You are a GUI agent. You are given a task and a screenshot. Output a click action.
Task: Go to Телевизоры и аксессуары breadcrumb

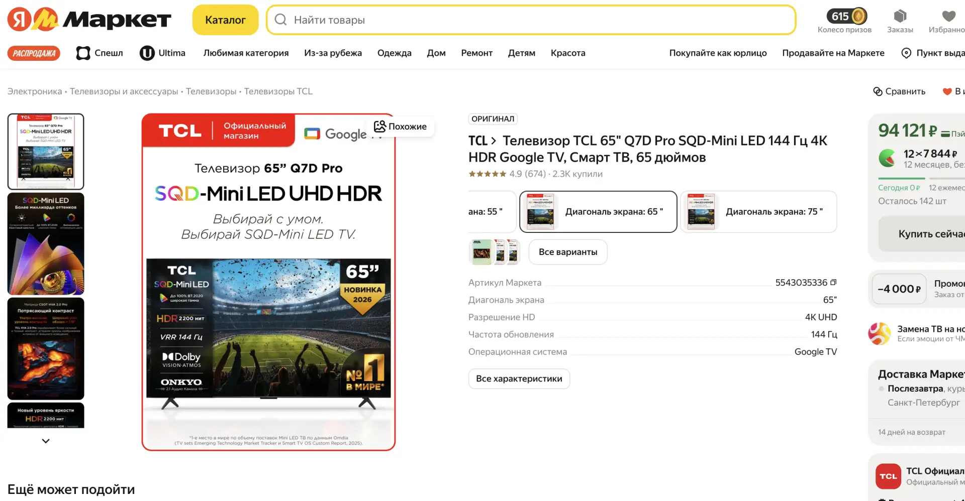point(124,91)
